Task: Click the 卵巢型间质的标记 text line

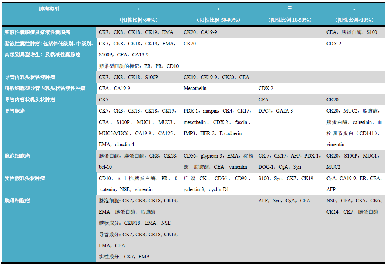Action: (x=139, y=66)
